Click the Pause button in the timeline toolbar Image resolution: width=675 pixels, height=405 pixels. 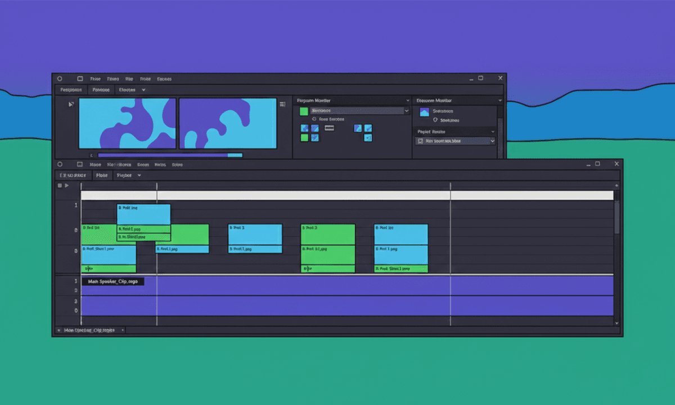(x=101, y=175)
